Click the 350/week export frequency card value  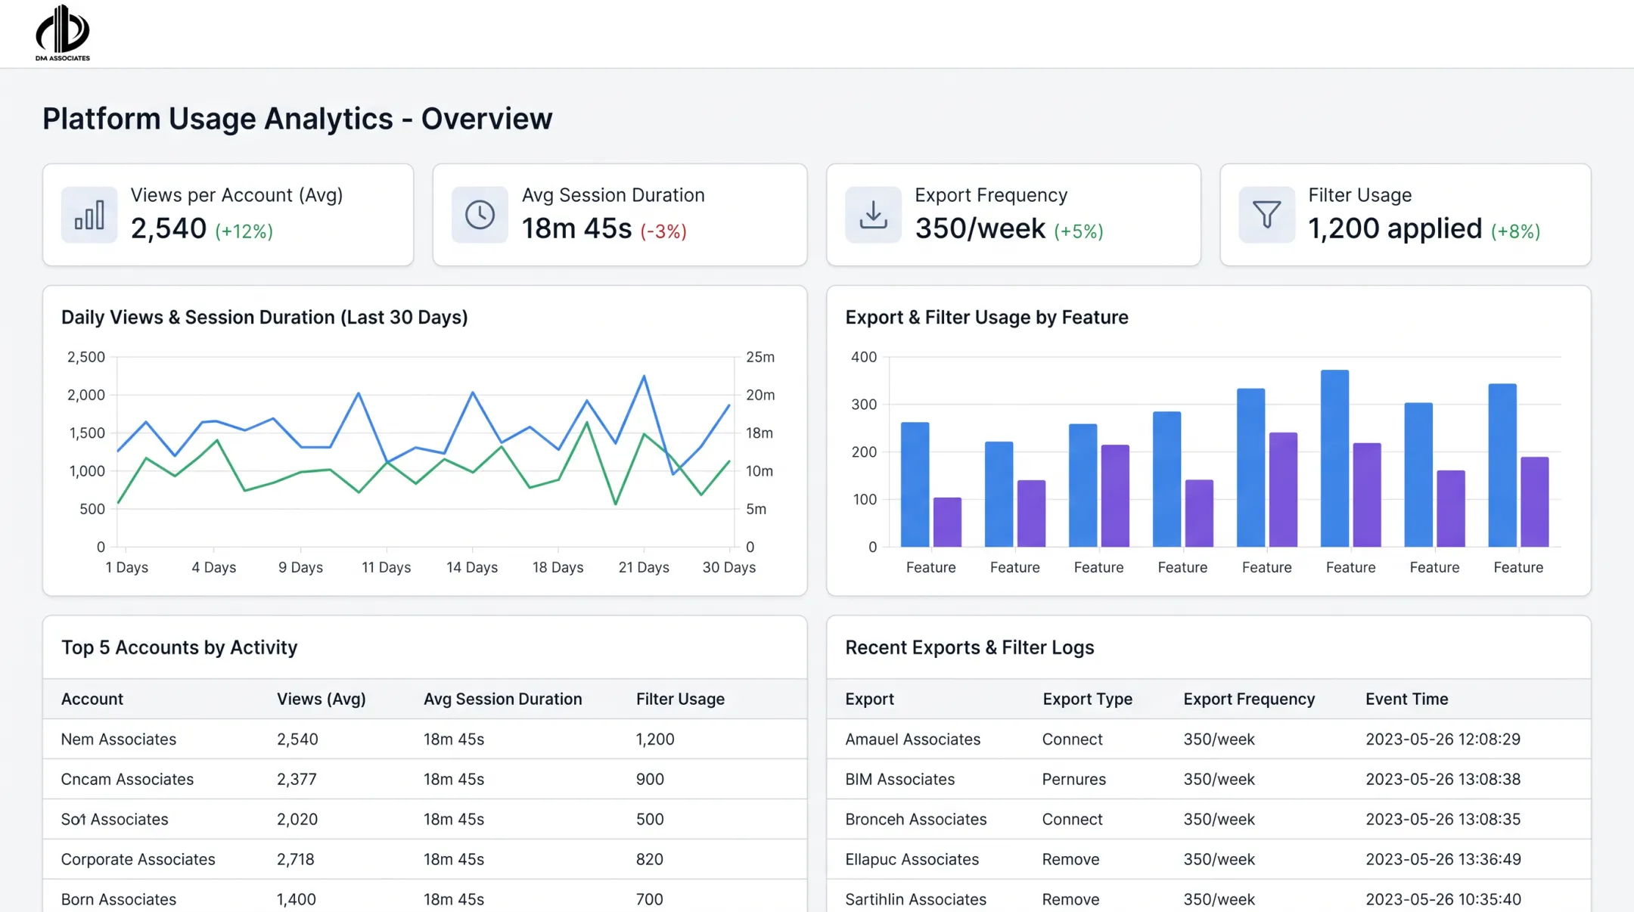tap(980, 228)
